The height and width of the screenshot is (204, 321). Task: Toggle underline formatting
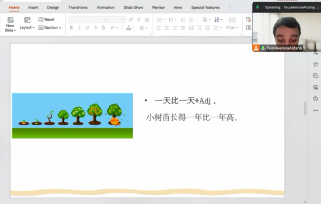coord(87,28)
